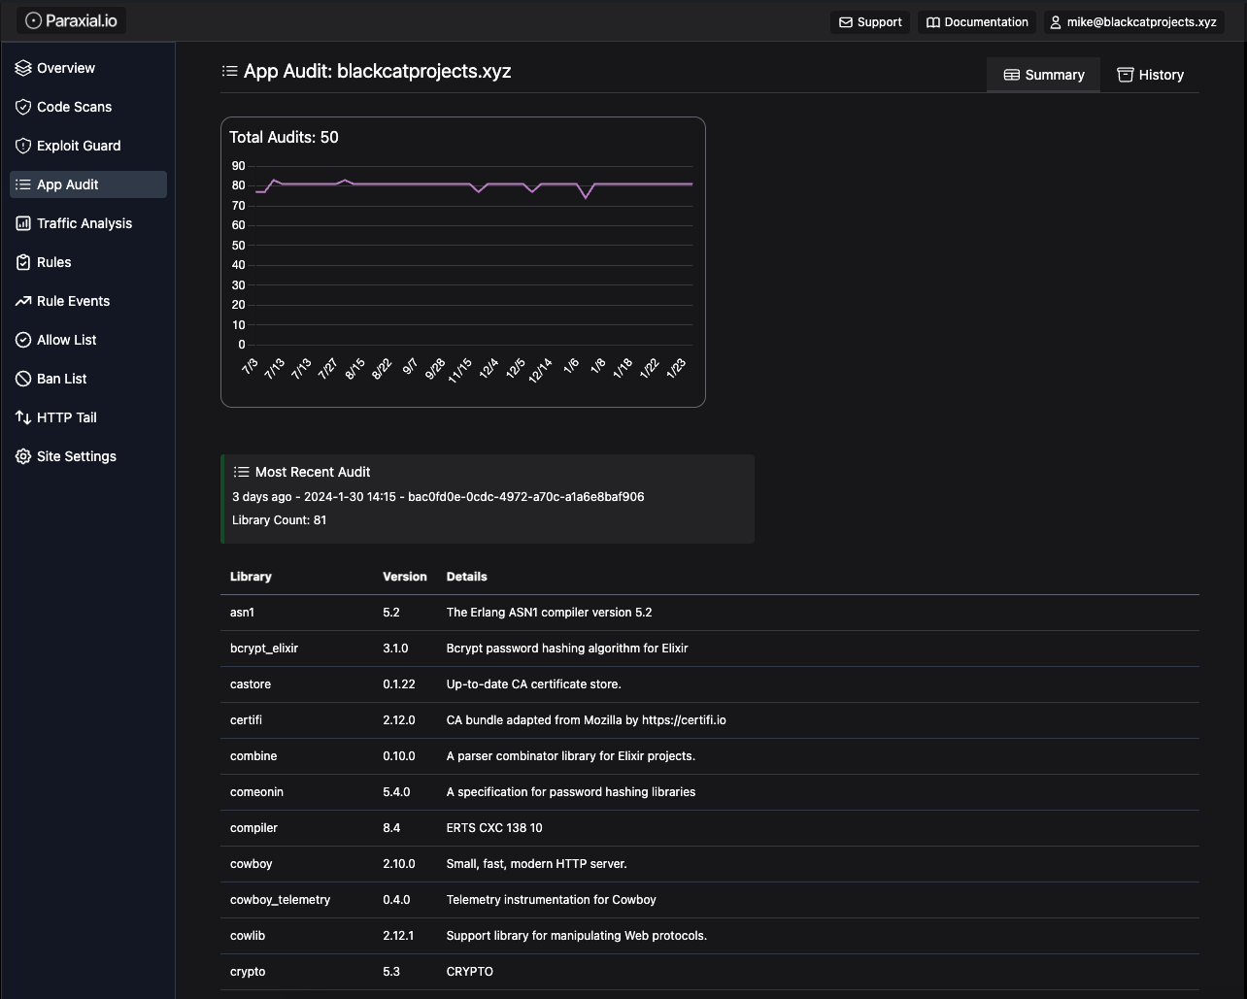The image size is (1247, 999).
Task: Click the list icon beside Most Recent Audit
Action: coord(242,472)
